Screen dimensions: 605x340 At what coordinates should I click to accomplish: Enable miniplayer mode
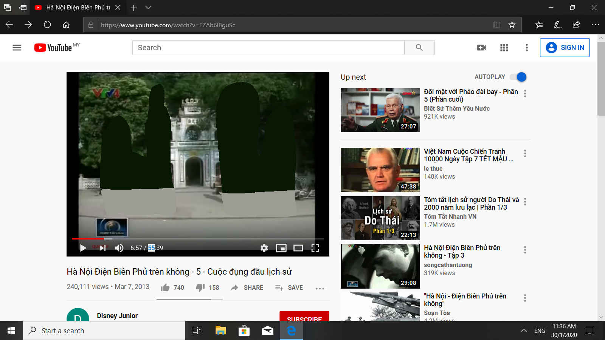click(281, 248)
